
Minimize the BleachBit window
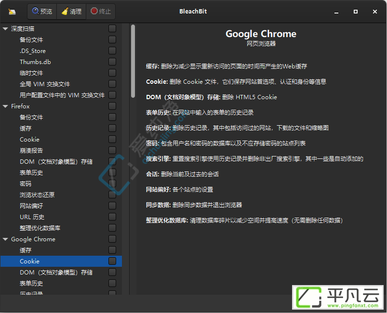pos(336,12)
